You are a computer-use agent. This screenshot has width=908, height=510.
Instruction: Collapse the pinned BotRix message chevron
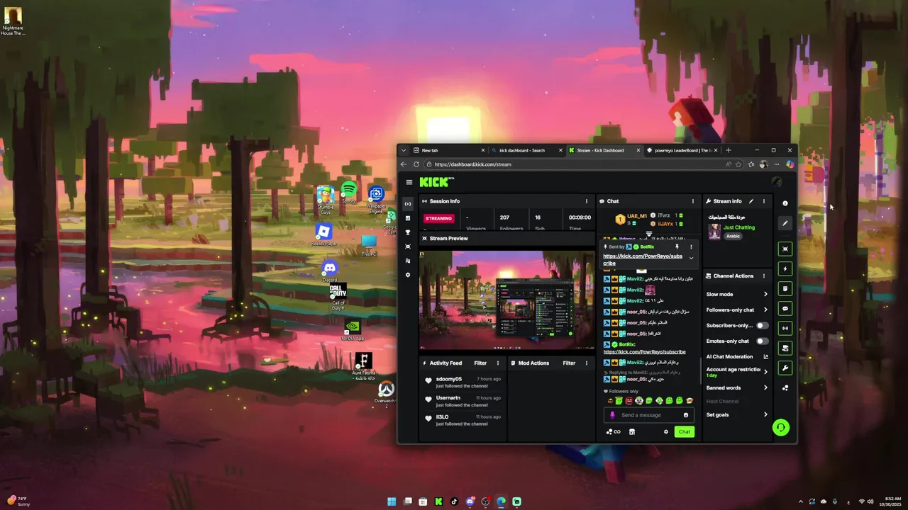click(691, 259)
